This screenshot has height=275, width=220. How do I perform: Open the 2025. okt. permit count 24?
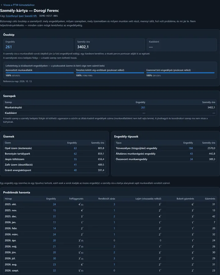54,204
